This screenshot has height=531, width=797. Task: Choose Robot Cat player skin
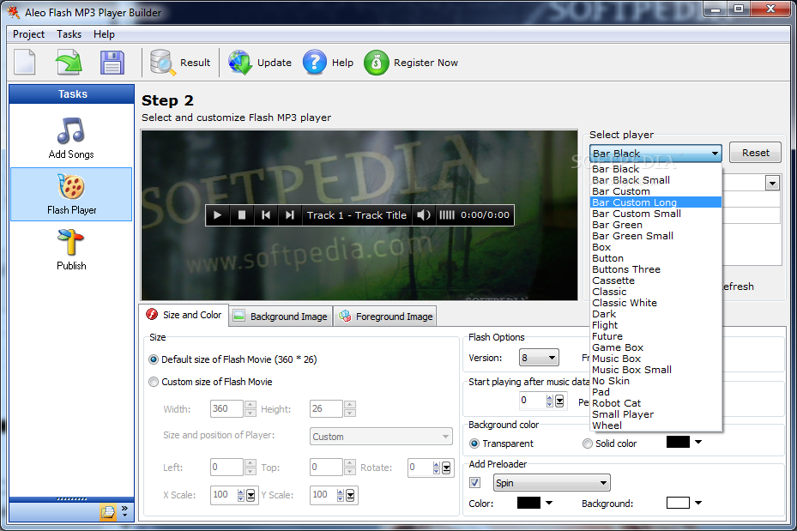coord(655,403)
